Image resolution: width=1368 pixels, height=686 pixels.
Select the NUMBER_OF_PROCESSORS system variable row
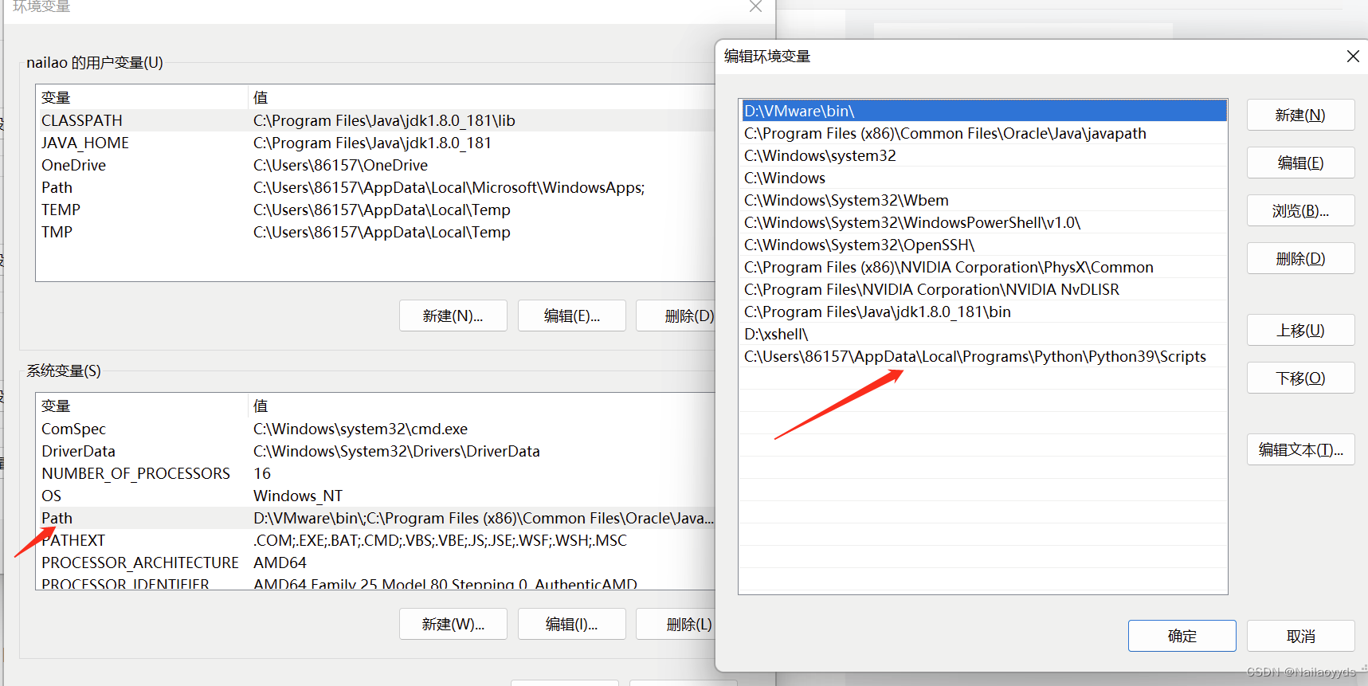[x=376, y=473]
